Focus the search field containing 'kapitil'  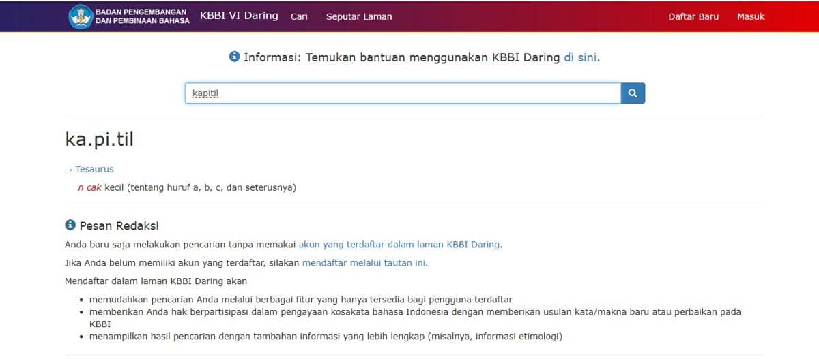click(403, 93)
